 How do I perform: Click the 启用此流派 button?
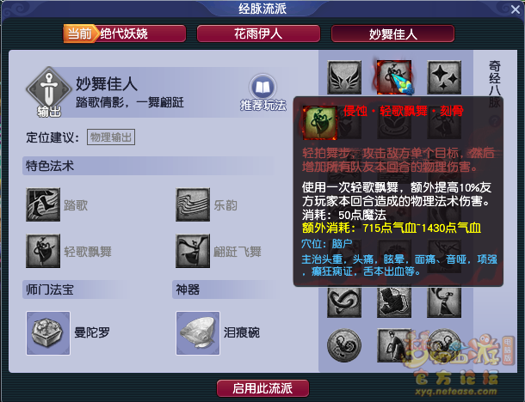[262, 388]
